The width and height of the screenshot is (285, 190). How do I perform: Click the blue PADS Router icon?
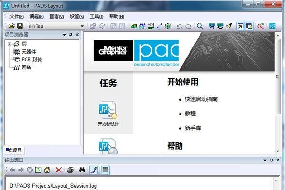pos(272,26)
